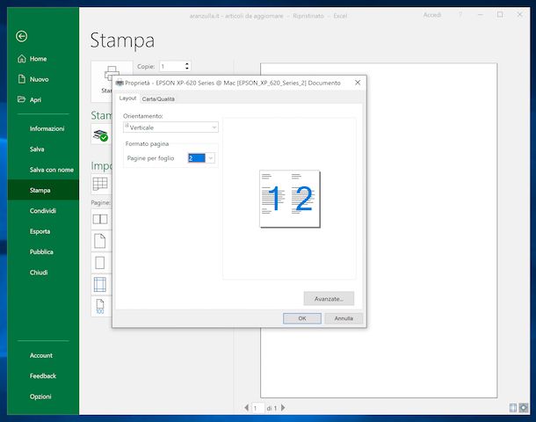This screenshot has width=536, height=422.
Task: Click the margins icon
Action: (100, 285)
